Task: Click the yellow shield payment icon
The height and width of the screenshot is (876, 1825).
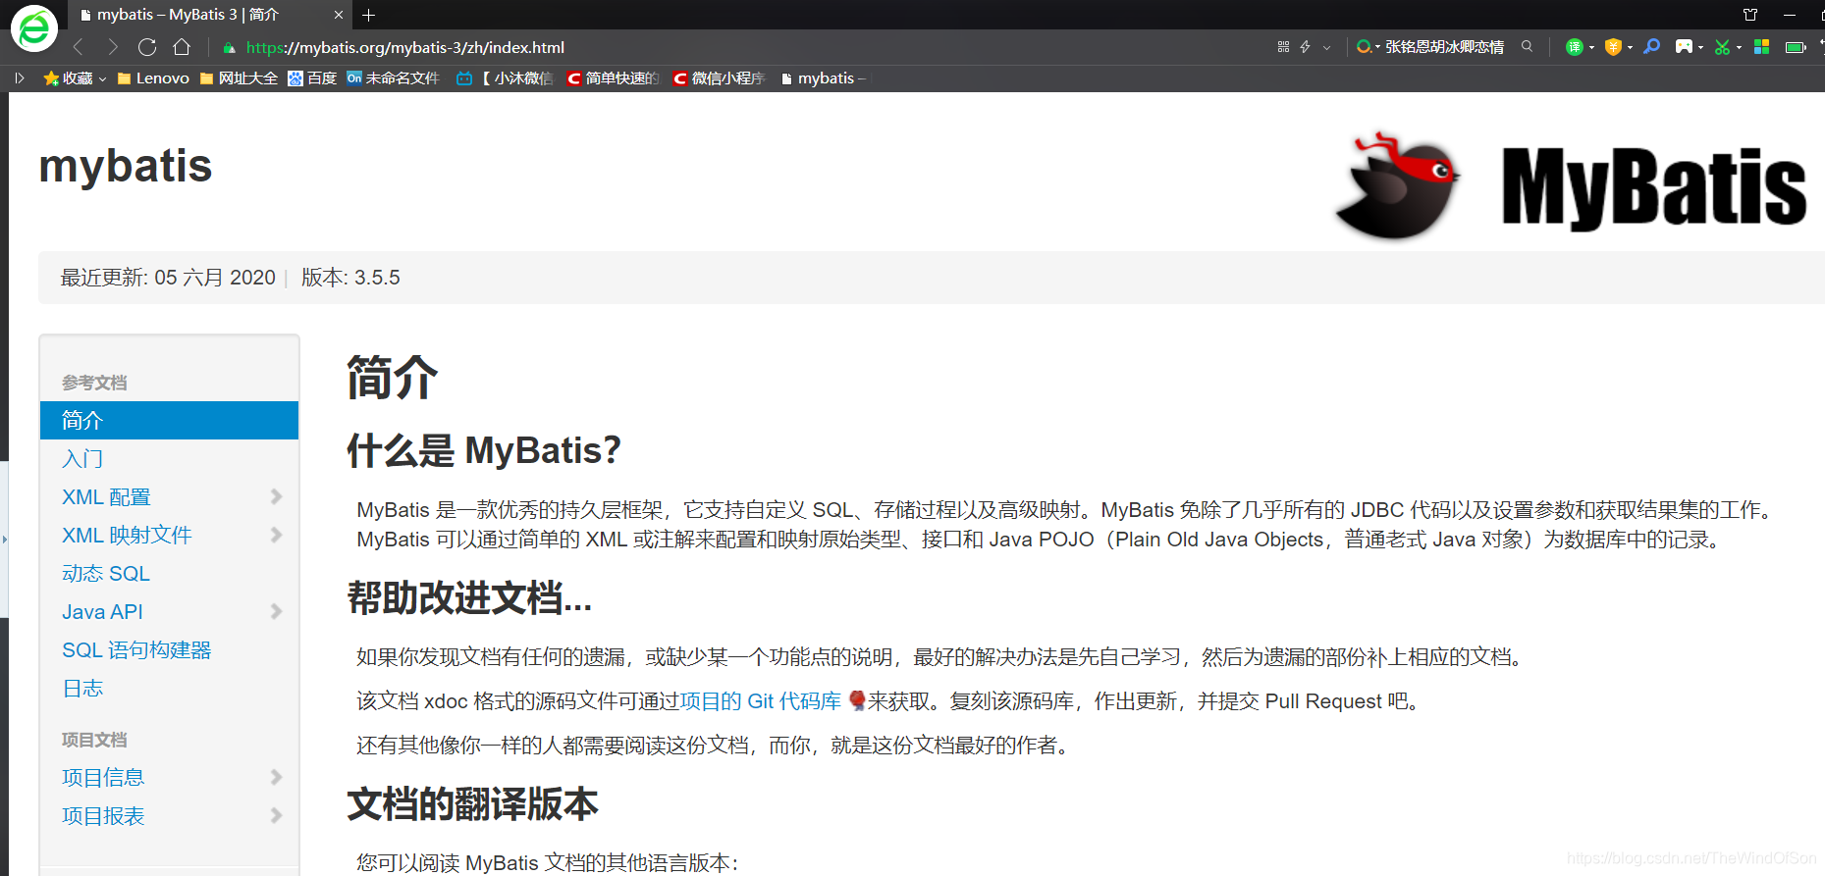Action: click(1612, 47)
